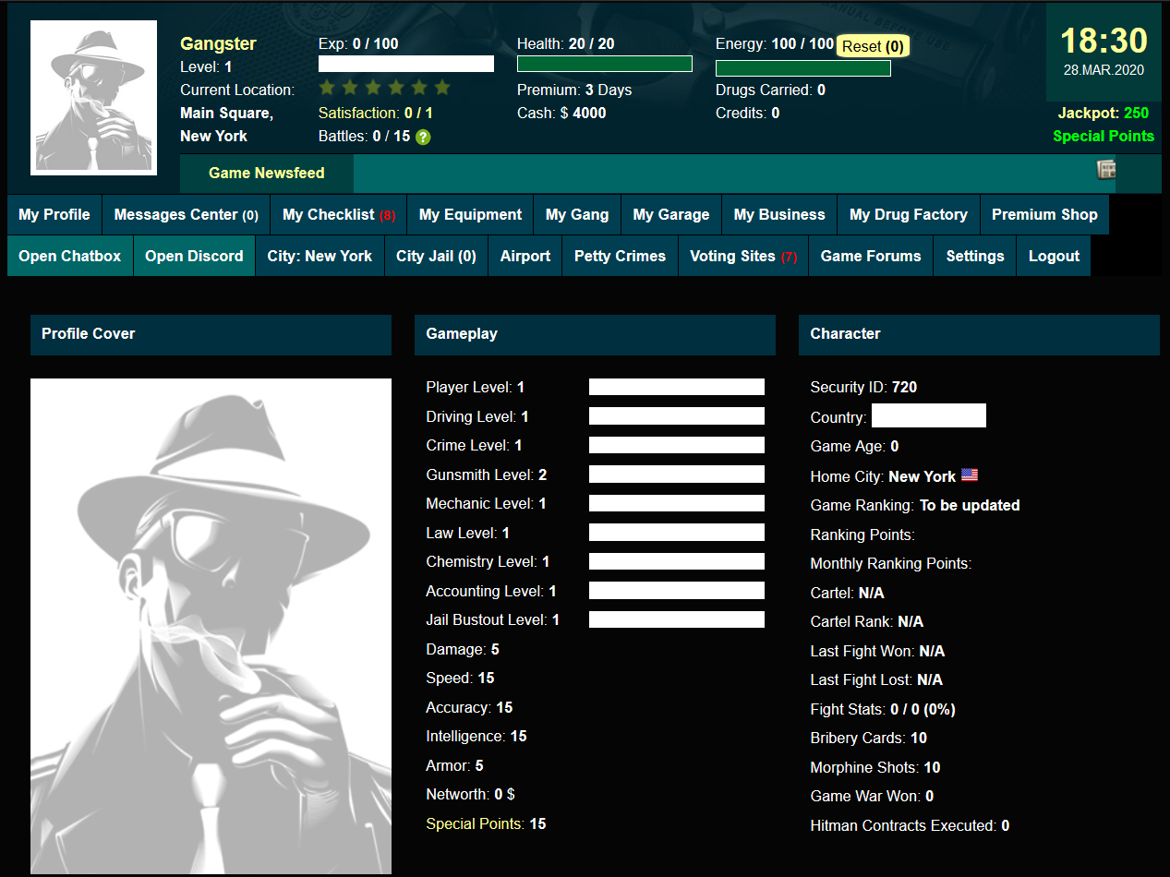Open the My Profile menu item
Viewport: 1170px width, 877px height.
54,214
